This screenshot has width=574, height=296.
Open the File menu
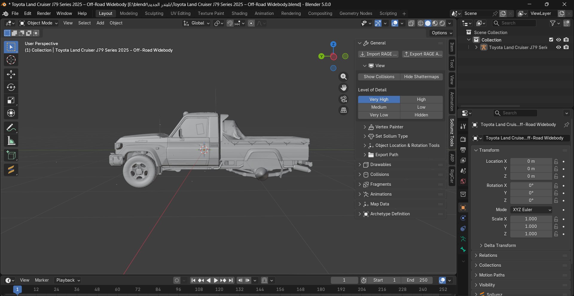[x=15, y=13]
